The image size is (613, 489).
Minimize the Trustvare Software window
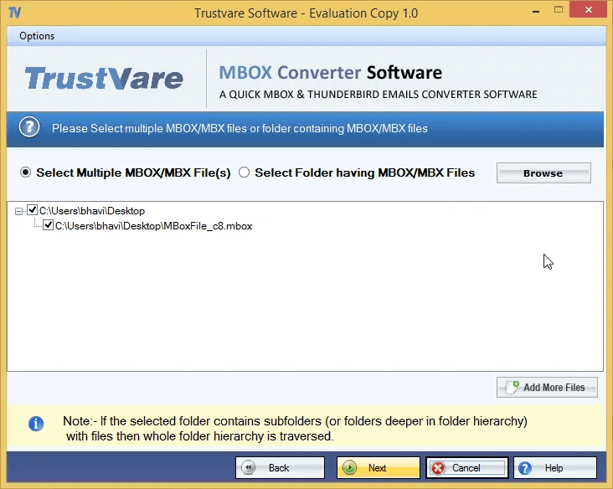[536, 12]
